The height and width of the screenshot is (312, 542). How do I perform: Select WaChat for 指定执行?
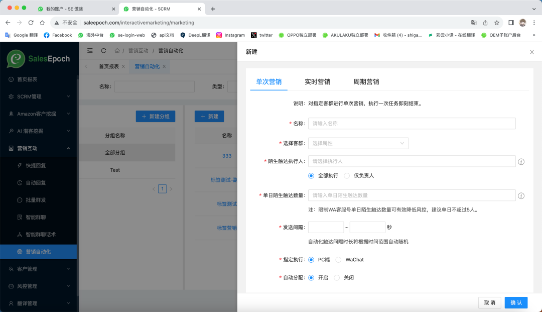pos(338,260)
